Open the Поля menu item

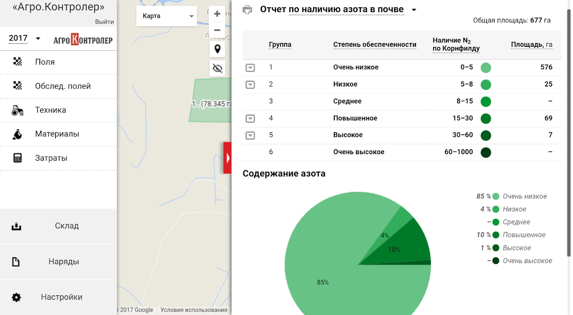click(x=58, y=62)
